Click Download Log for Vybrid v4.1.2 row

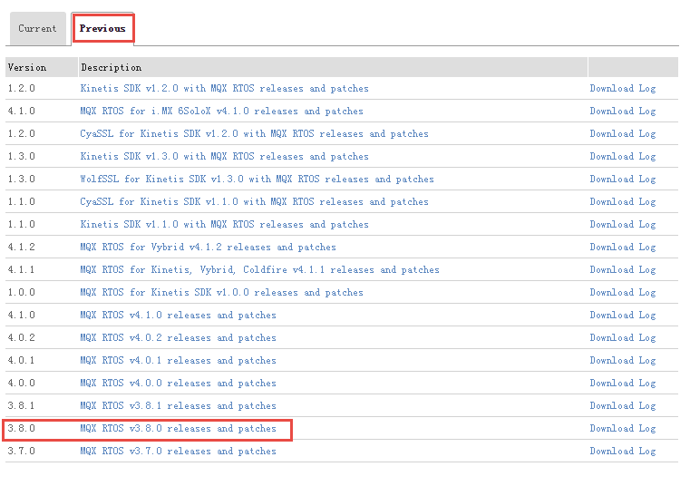(623, 248)
